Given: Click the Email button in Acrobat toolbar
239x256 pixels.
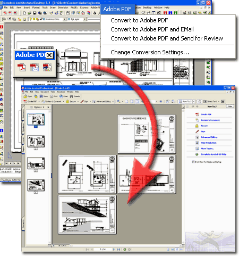Looking at the screenshot, I should pyautogui.click(x=64, y=96).
